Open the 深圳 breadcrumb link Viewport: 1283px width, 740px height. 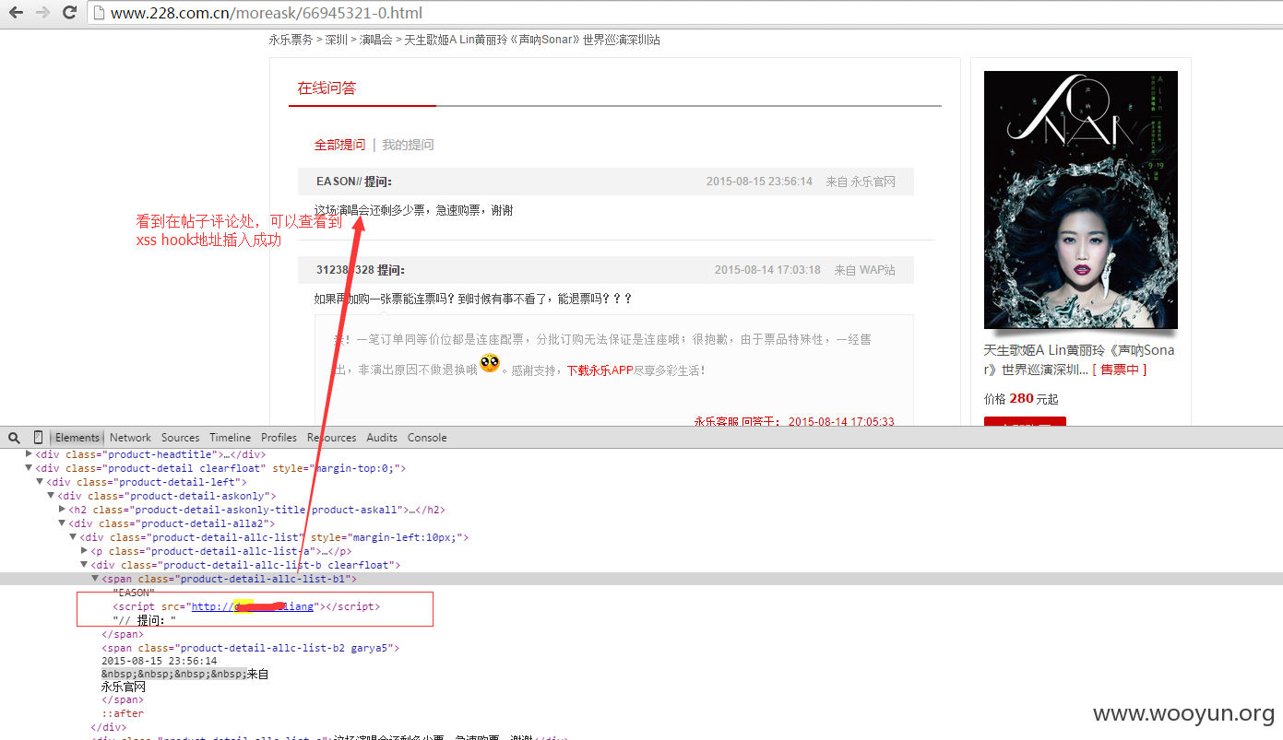click(x=337, y=40)
